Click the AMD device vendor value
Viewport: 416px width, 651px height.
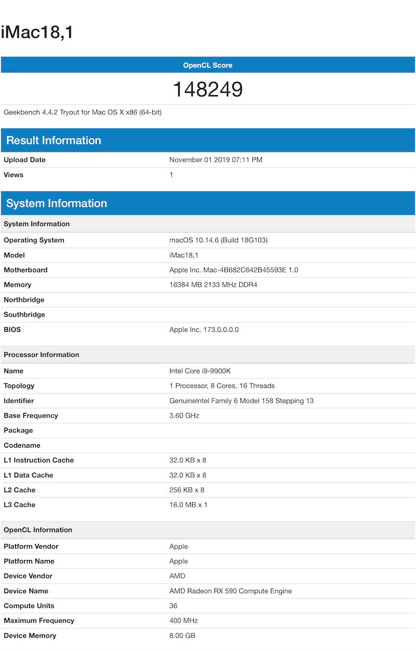[x=177, y=576]
